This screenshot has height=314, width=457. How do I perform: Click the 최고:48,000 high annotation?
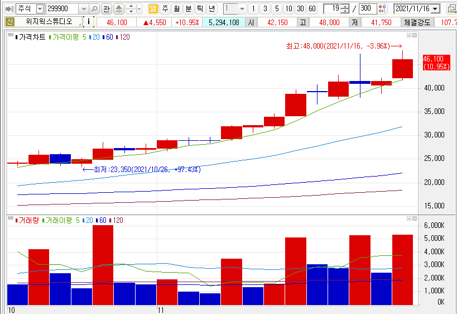coord(344,46)
